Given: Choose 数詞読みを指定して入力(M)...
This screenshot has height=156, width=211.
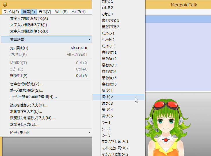Looking at the screenshot, I should pos(46,118).
